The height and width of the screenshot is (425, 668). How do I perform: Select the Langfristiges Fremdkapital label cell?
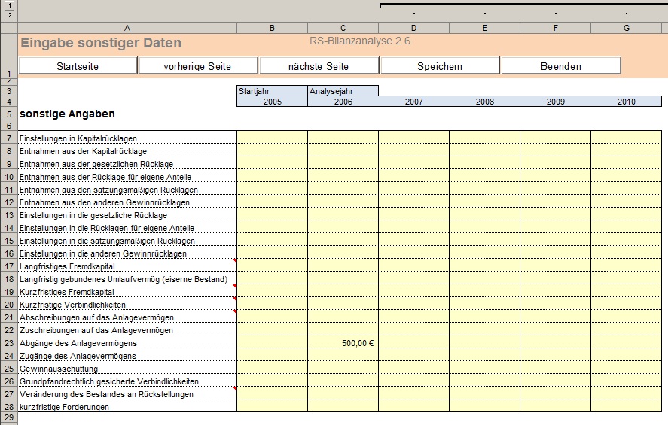click(x=127, y=266)
